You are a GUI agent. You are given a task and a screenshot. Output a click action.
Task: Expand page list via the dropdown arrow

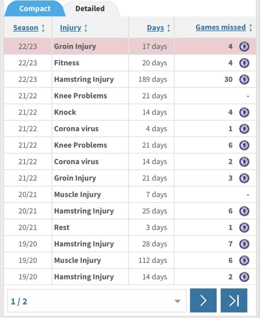[x=177, y=301]
